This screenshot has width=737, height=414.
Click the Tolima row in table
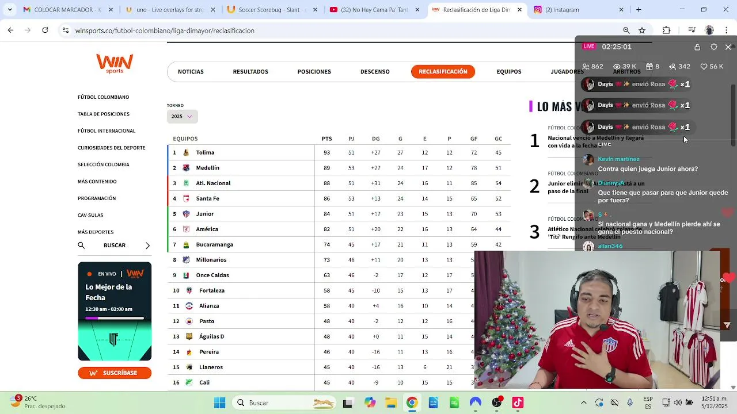click(339, 152)
